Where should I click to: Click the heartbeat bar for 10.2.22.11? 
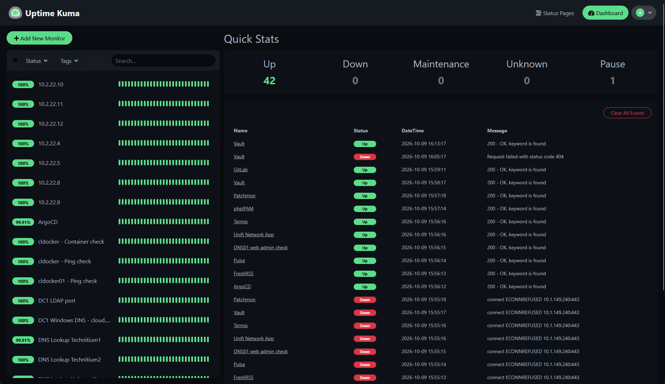164,104
